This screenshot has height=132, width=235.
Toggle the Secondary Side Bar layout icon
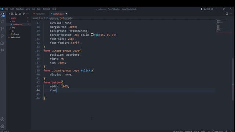(209, 9)
